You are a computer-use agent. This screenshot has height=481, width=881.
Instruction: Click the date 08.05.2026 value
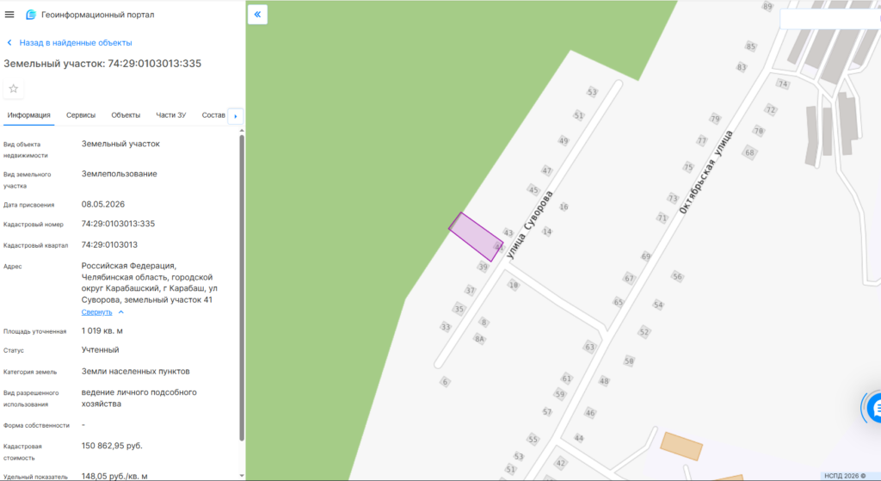[x=103, y=205]
